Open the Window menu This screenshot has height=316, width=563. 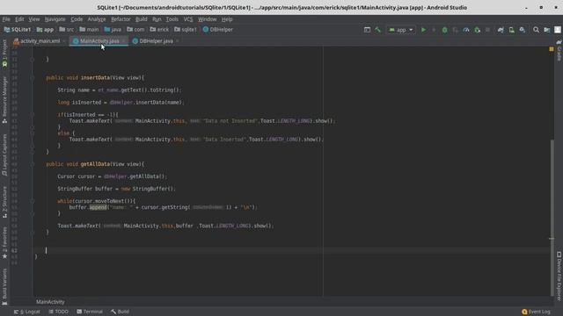(208, 19)
